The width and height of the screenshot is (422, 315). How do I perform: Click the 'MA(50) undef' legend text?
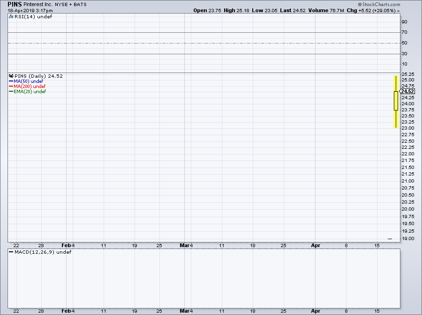click(x=28, y=81)
